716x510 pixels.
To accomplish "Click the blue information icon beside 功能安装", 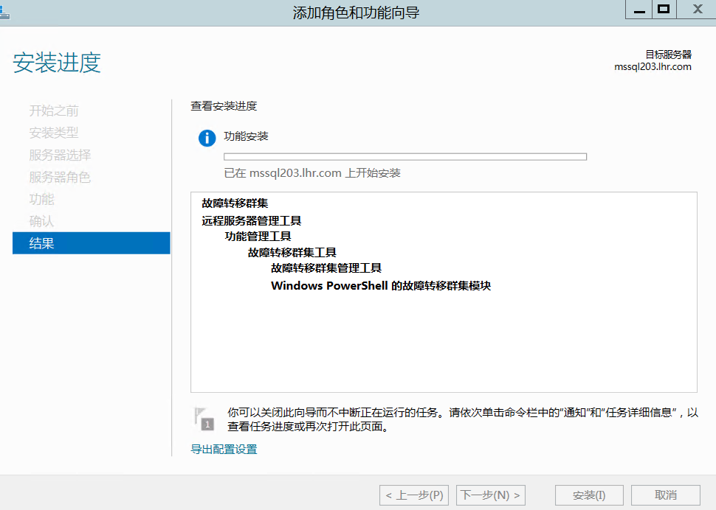I will [207, 138].
